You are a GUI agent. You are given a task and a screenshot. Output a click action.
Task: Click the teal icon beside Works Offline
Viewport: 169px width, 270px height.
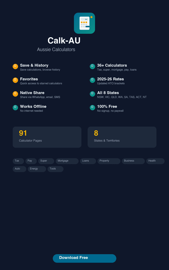15,107
